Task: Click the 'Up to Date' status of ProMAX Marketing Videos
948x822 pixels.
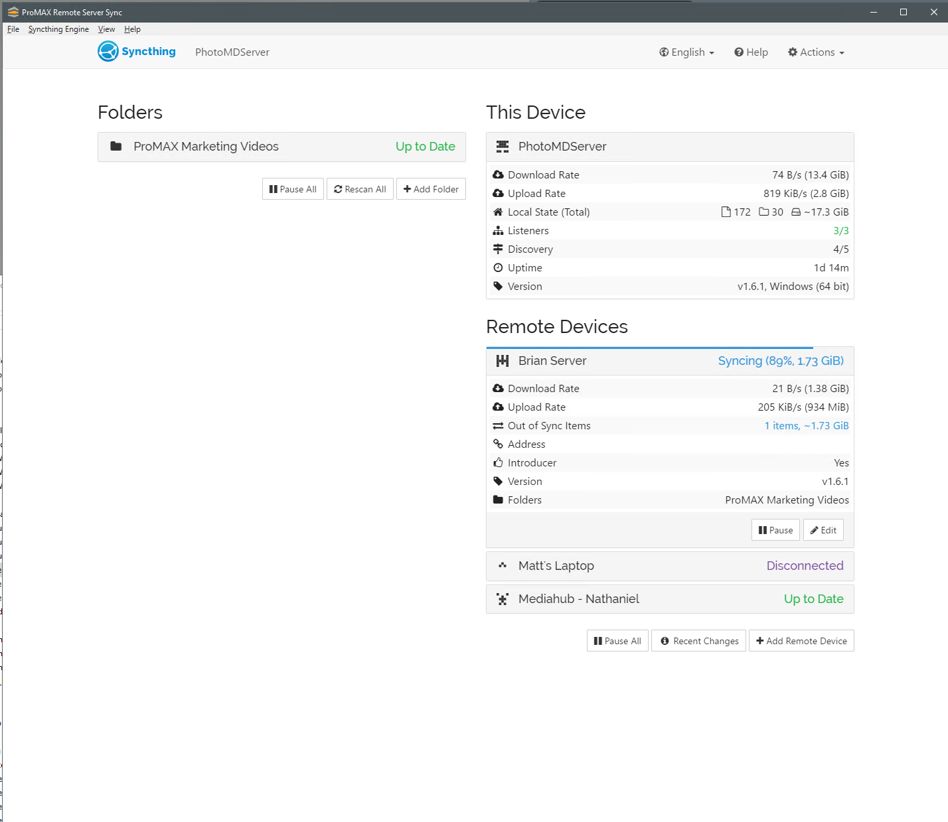Action: pos(426,147)
